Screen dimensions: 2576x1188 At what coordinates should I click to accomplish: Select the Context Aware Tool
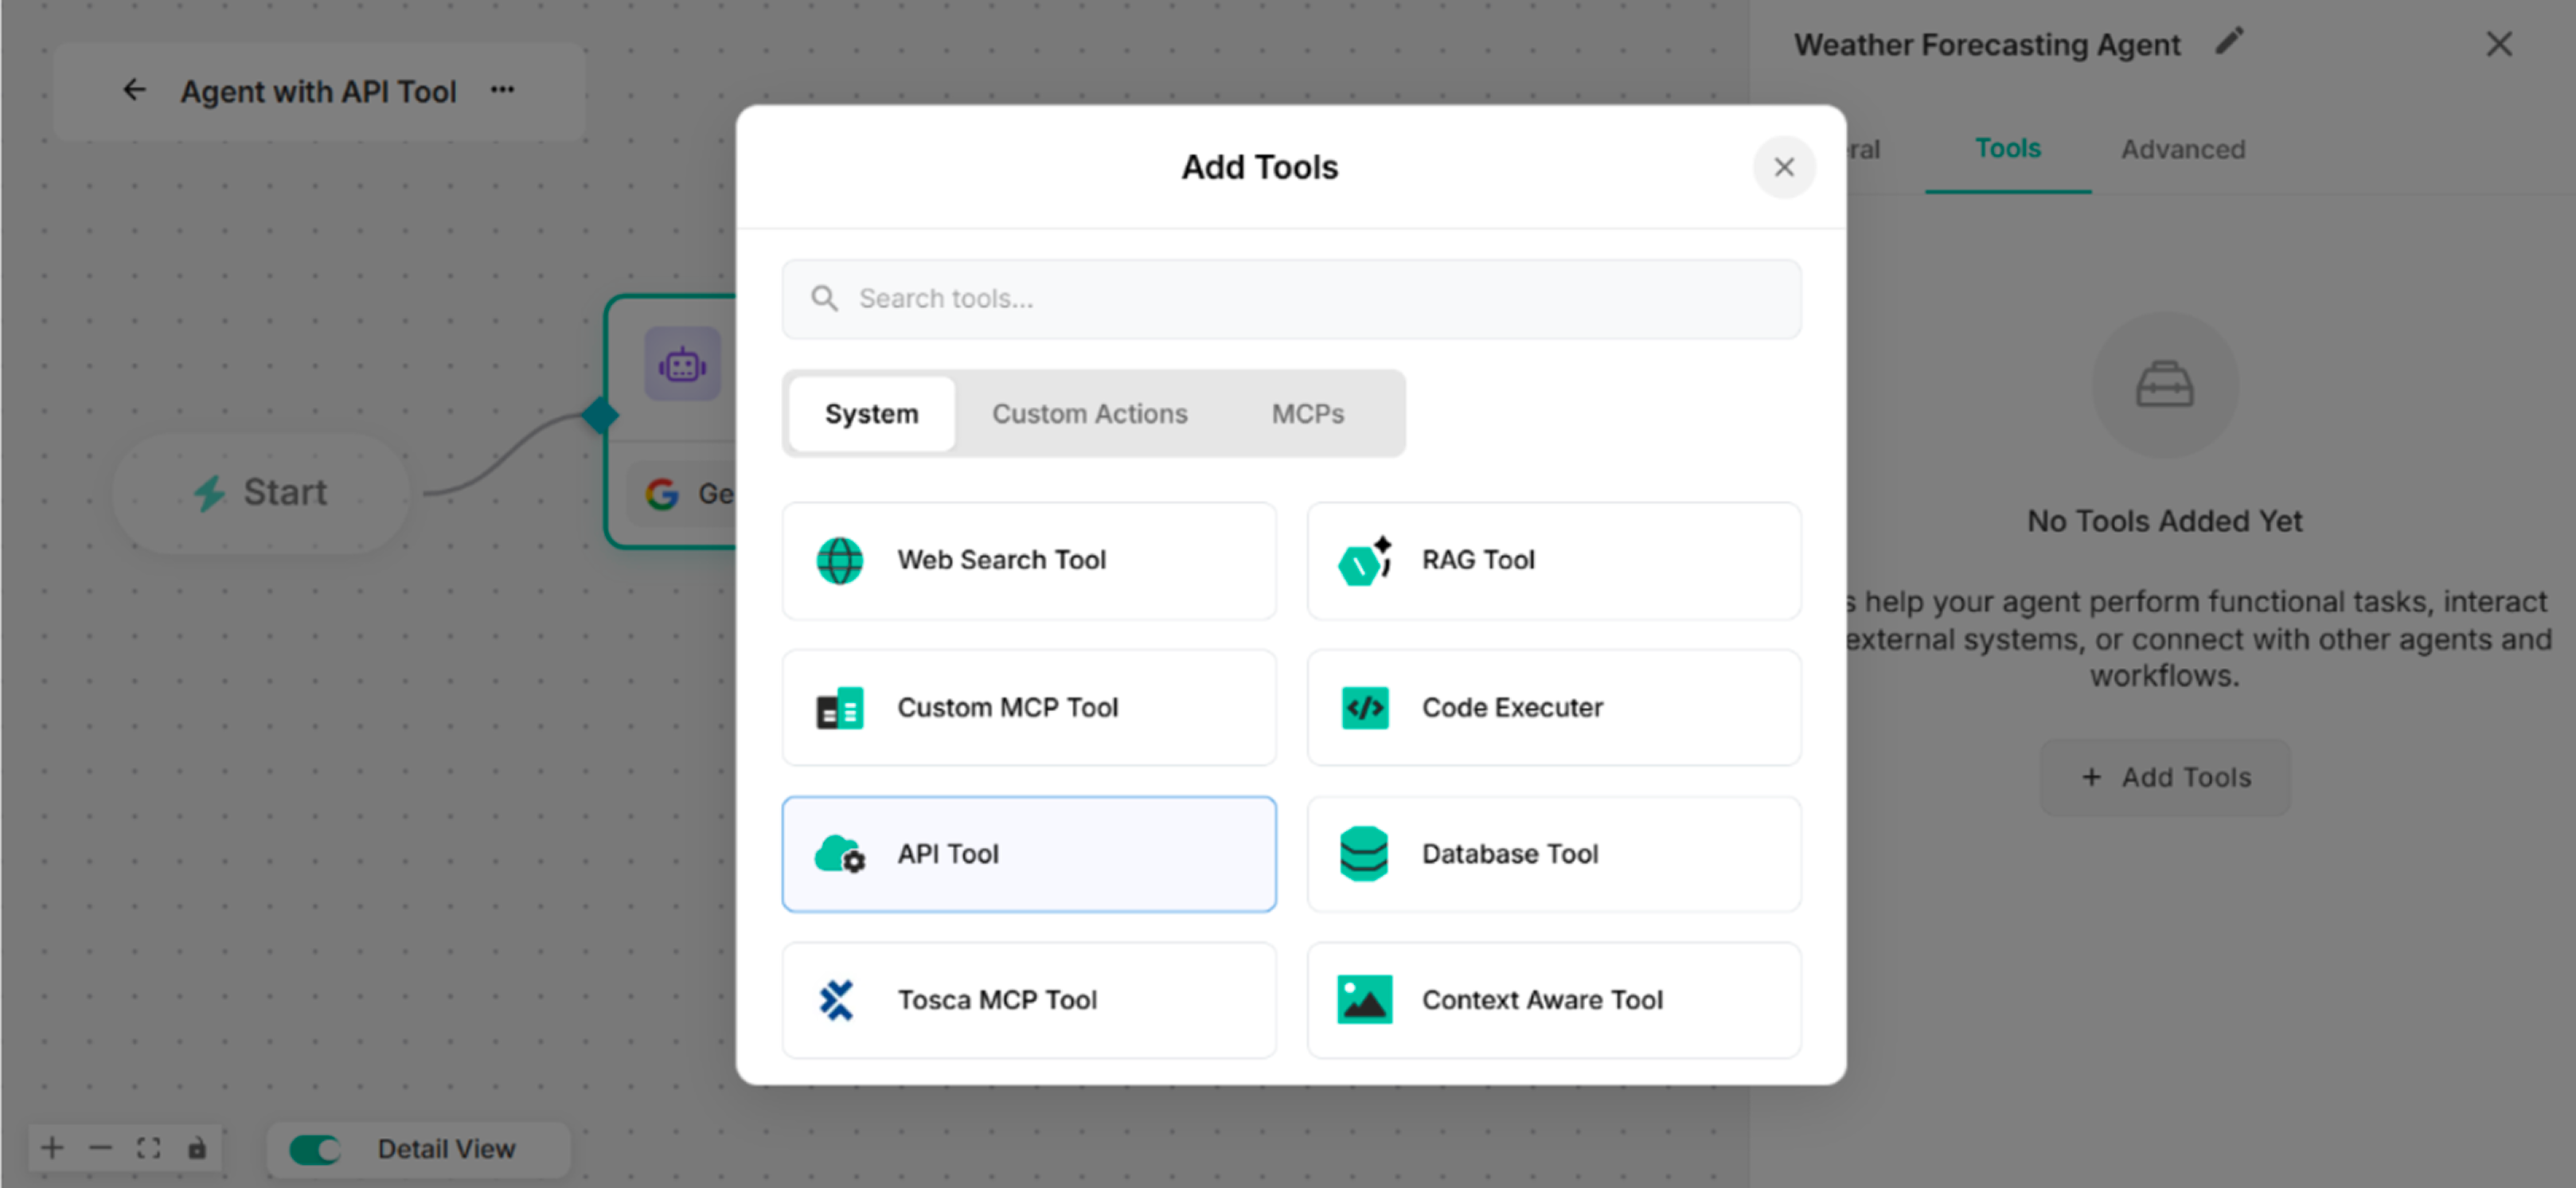coord(1552,1000)
